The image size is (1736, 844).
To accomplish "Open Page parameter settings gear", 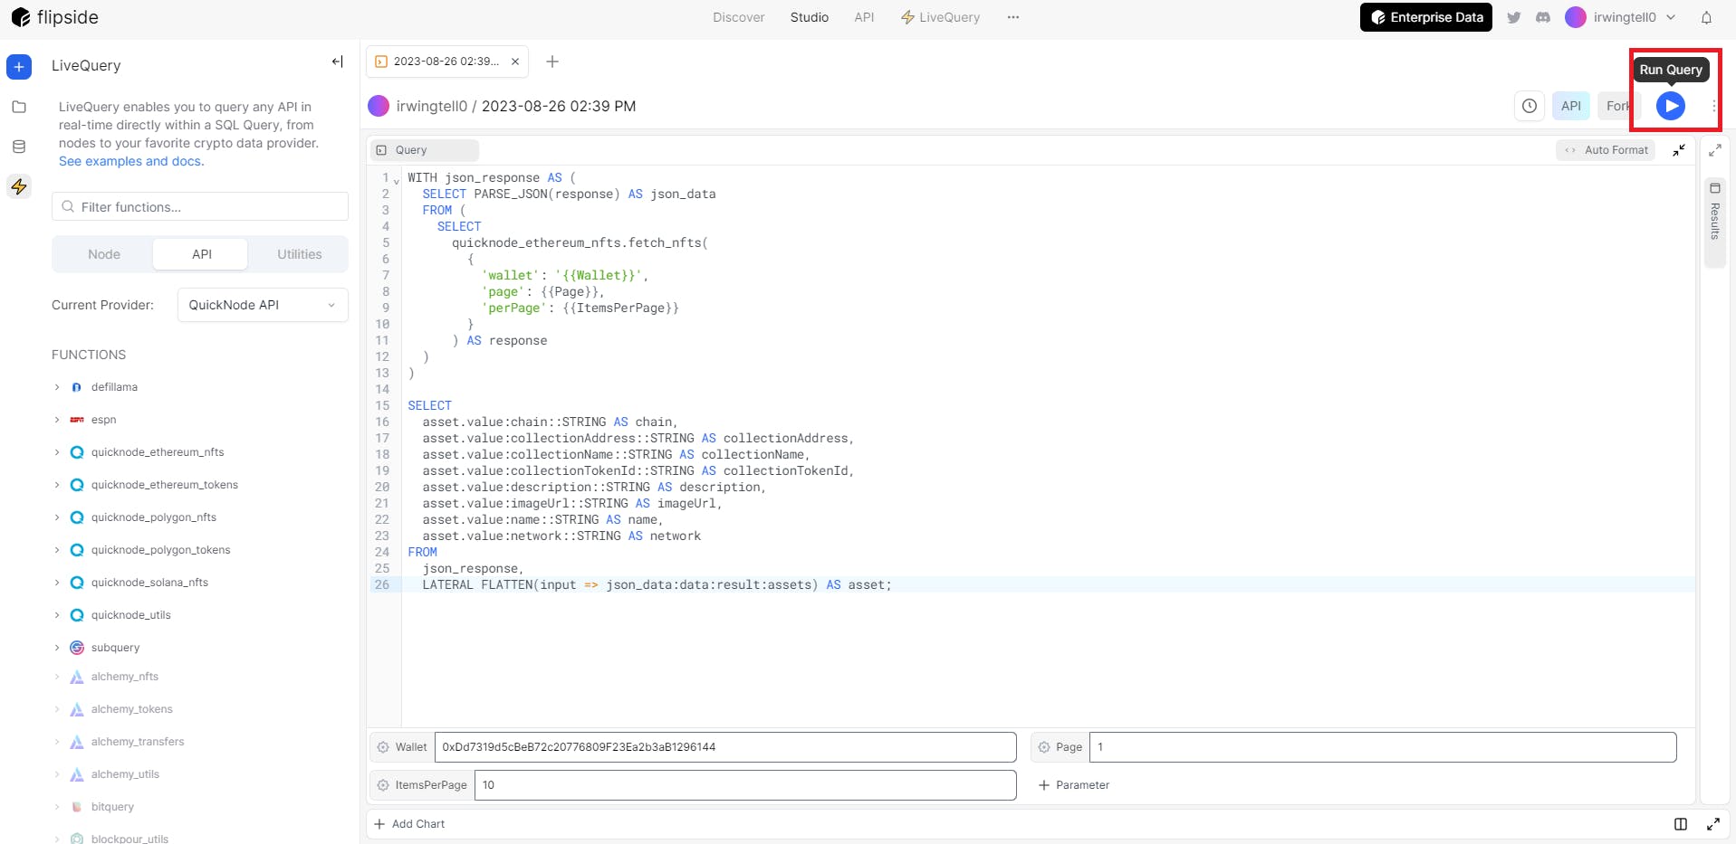I will 1044,747.
